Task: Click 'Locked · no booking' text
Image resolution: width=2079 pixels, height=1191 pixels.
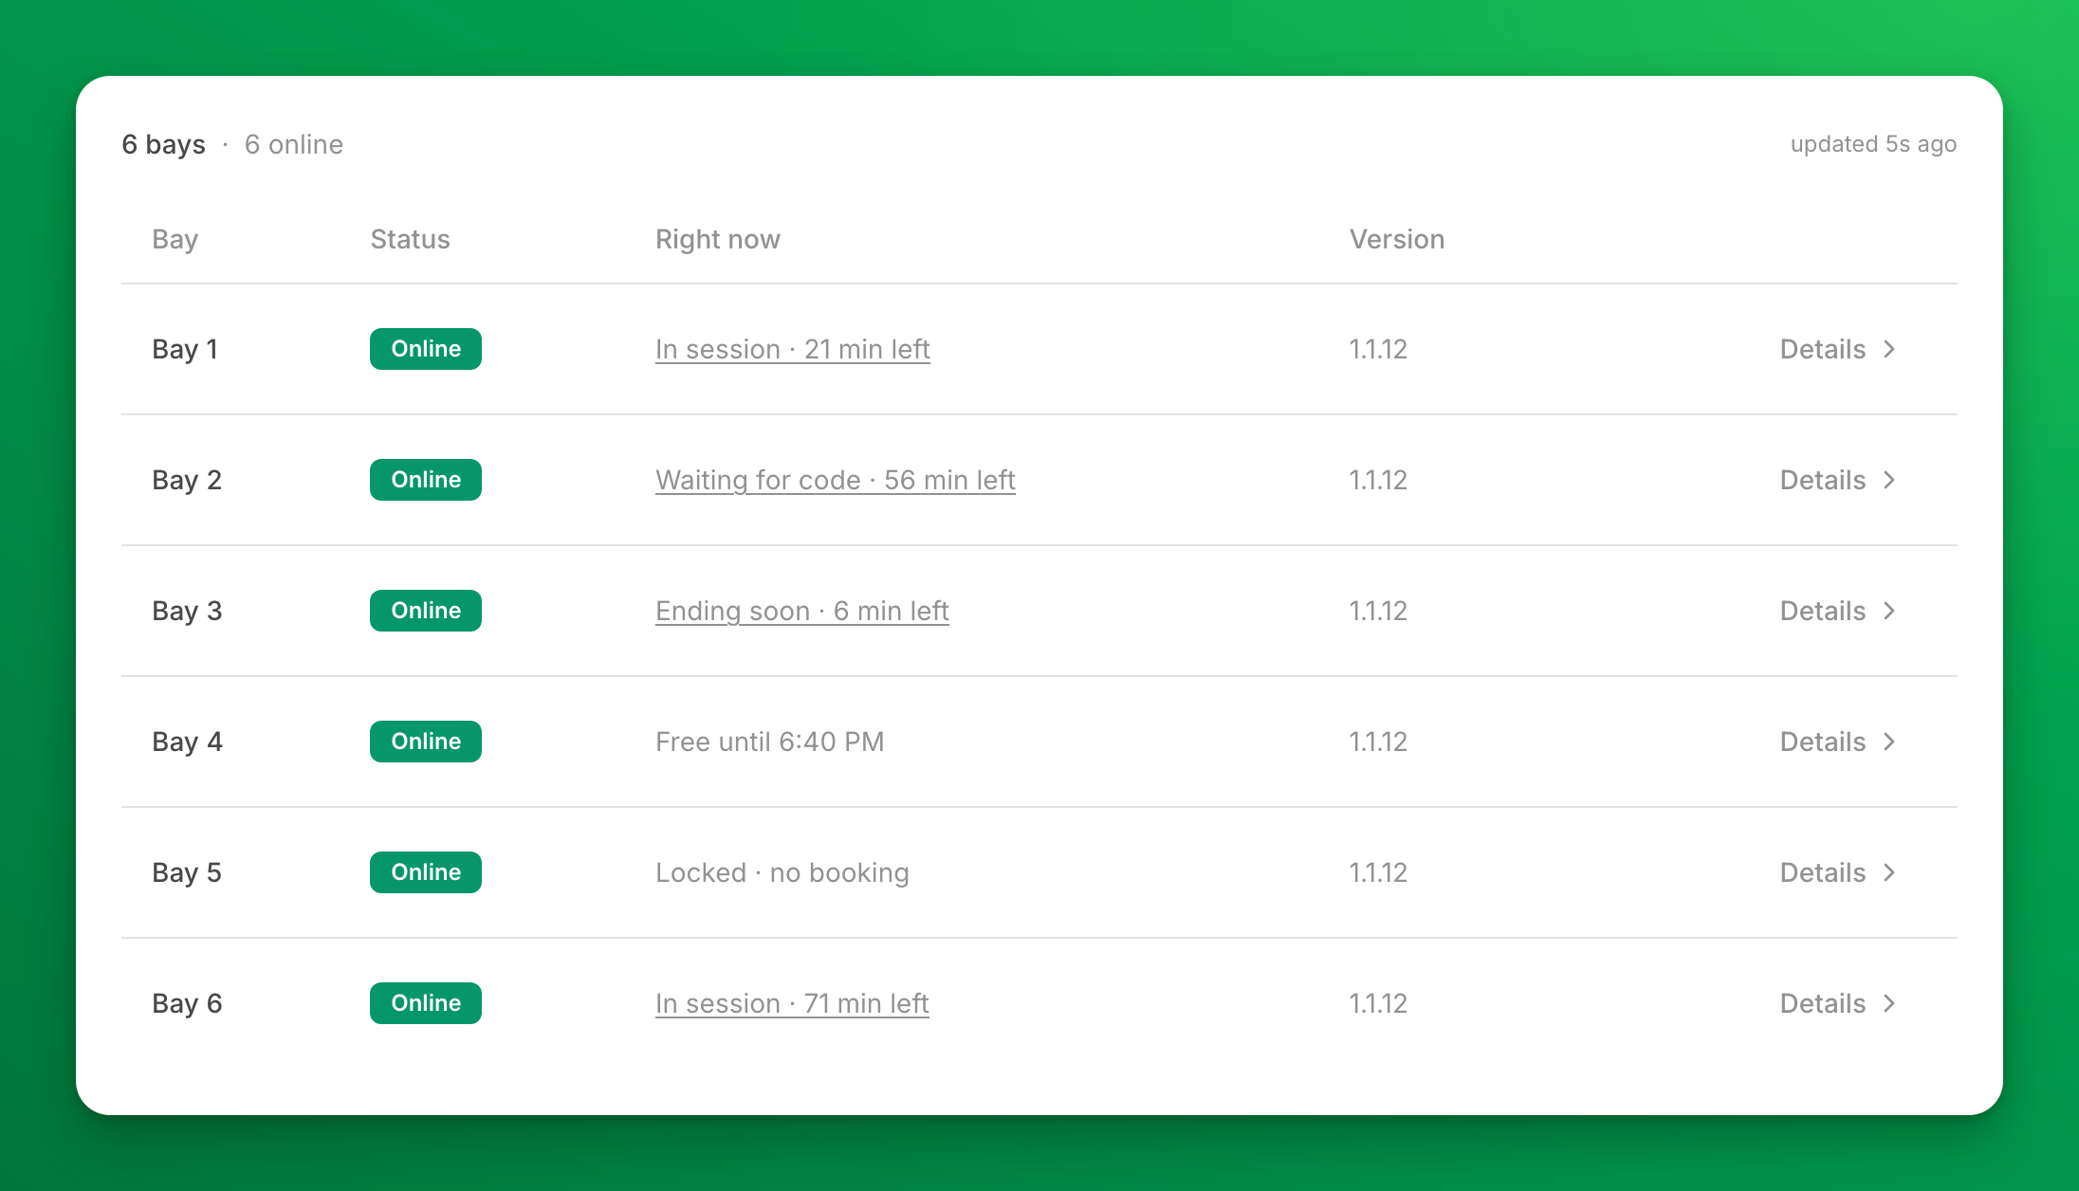Action: 782,872
